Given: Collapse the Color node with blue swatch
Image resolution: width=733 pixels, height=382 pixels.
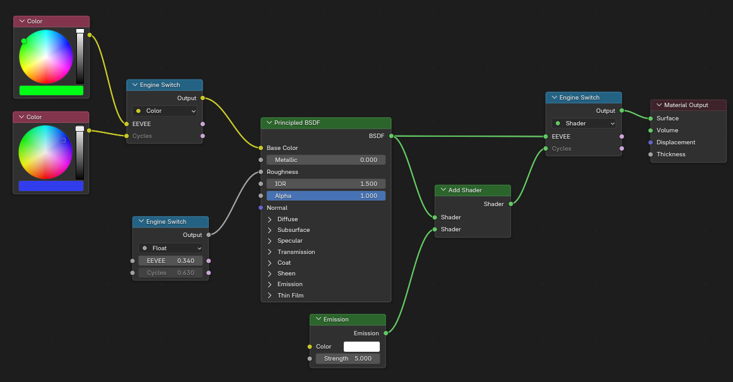Looking at the screenshot, I should point(21,117).
